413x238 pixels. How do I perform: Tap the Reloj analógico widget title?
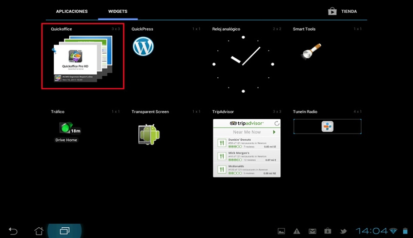pyautogui.click(x=226, y=29)
